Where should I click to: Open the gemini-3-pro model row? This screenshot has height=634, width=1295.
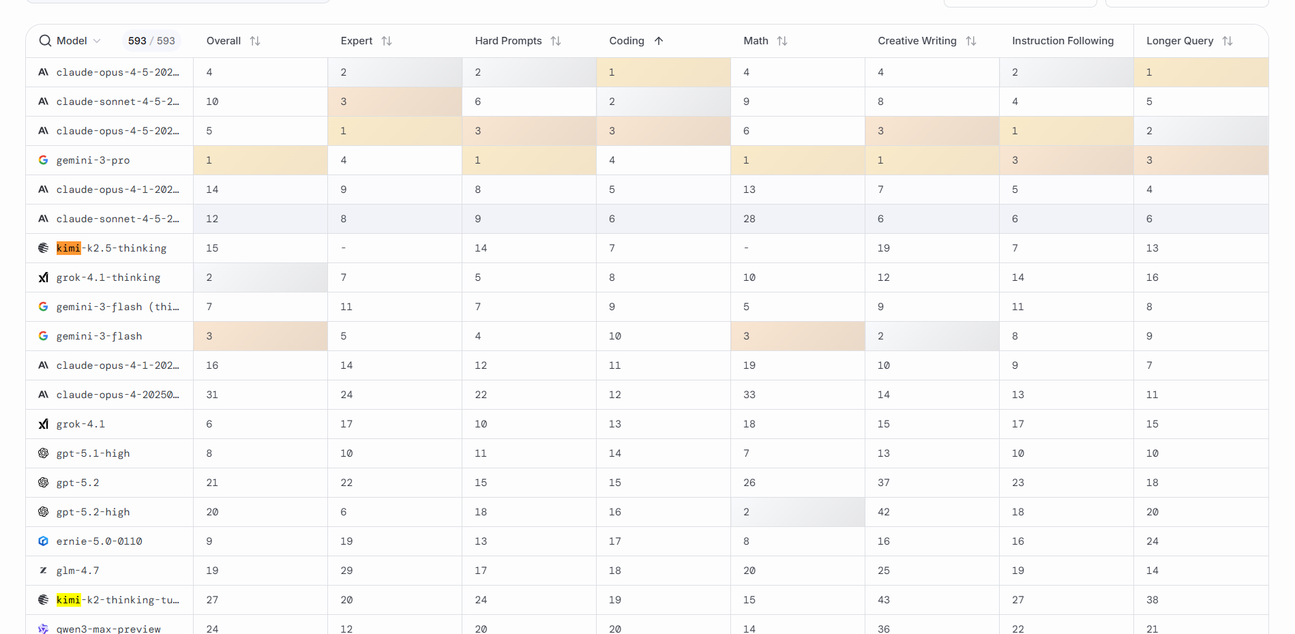coord(93,160)
